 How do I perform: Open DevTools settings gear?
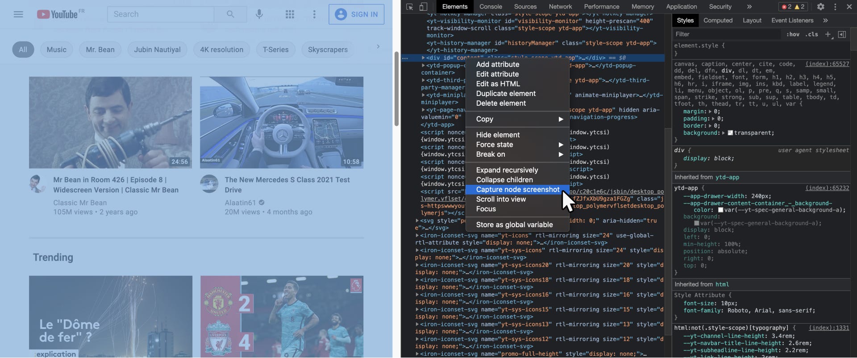pos(820,7)
